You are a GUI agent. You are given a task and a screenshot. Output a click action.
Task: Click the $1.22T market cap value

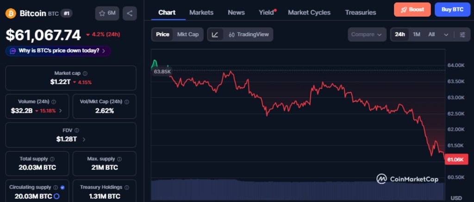click(x=60, y=82)
